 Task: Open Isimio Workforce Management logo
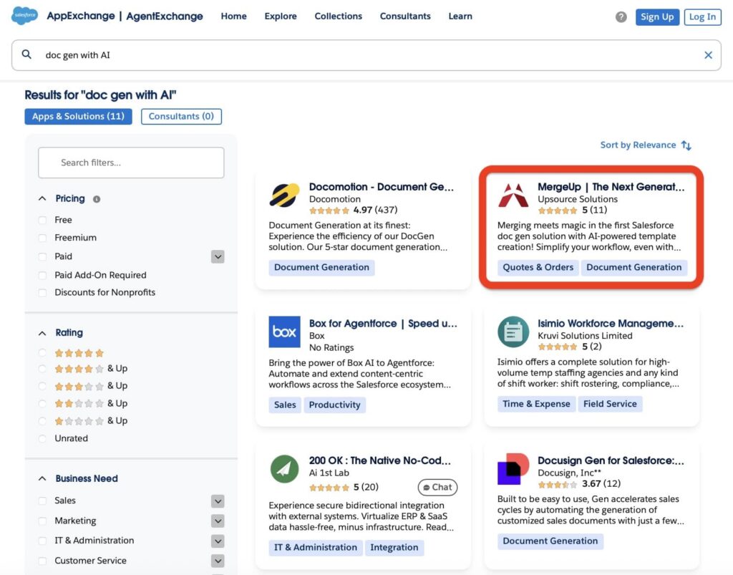[x=513, y=332]
